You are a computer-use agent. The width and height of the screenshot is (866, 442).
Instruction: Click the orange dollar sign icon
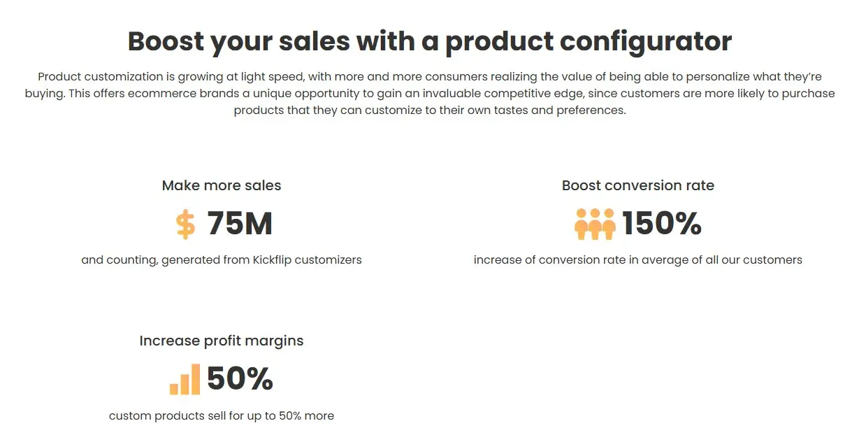185,224
